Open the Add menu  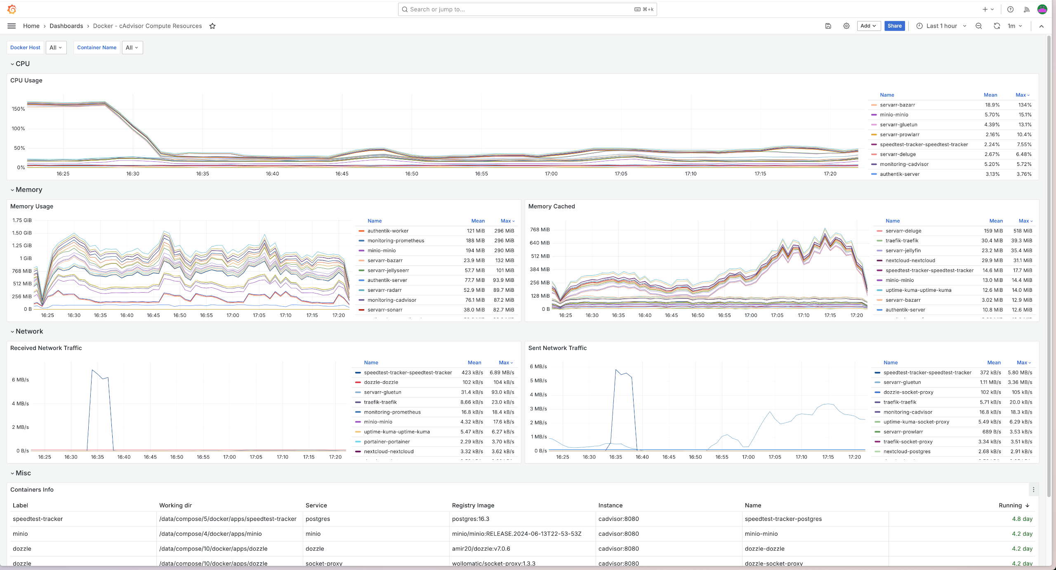[868, 26]
